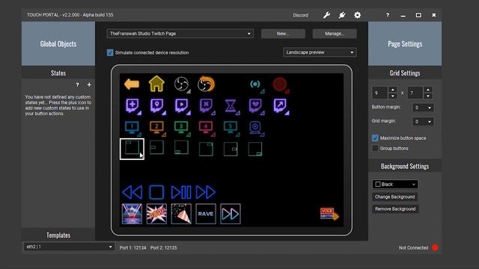The image size is (479, 269).
Task: Select the bottom-left camera layout button
Action: tap(181, 148)
